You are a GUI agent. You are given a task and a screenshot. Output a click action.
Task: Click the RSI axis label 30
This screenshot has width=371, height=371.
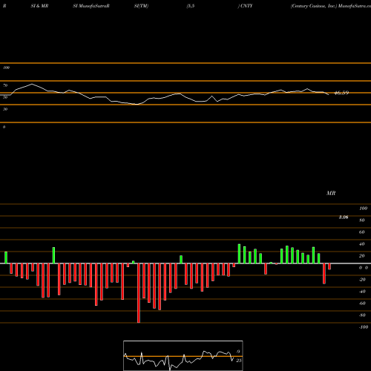(5, 109)
